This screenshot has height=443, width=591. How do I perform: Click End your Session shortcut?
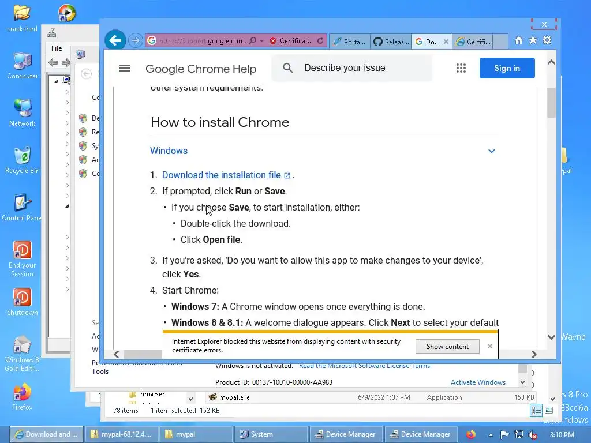[23, 259]
